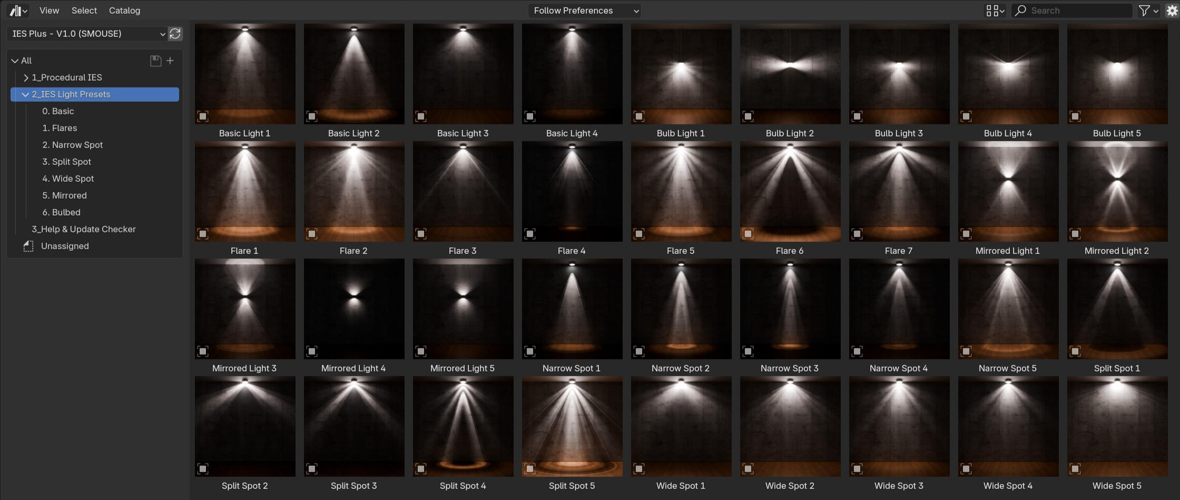The height and width of the screenshot is (500, 1180).
Task: Refresh the IES Plus asset library
Action: [x=175, y=34]
